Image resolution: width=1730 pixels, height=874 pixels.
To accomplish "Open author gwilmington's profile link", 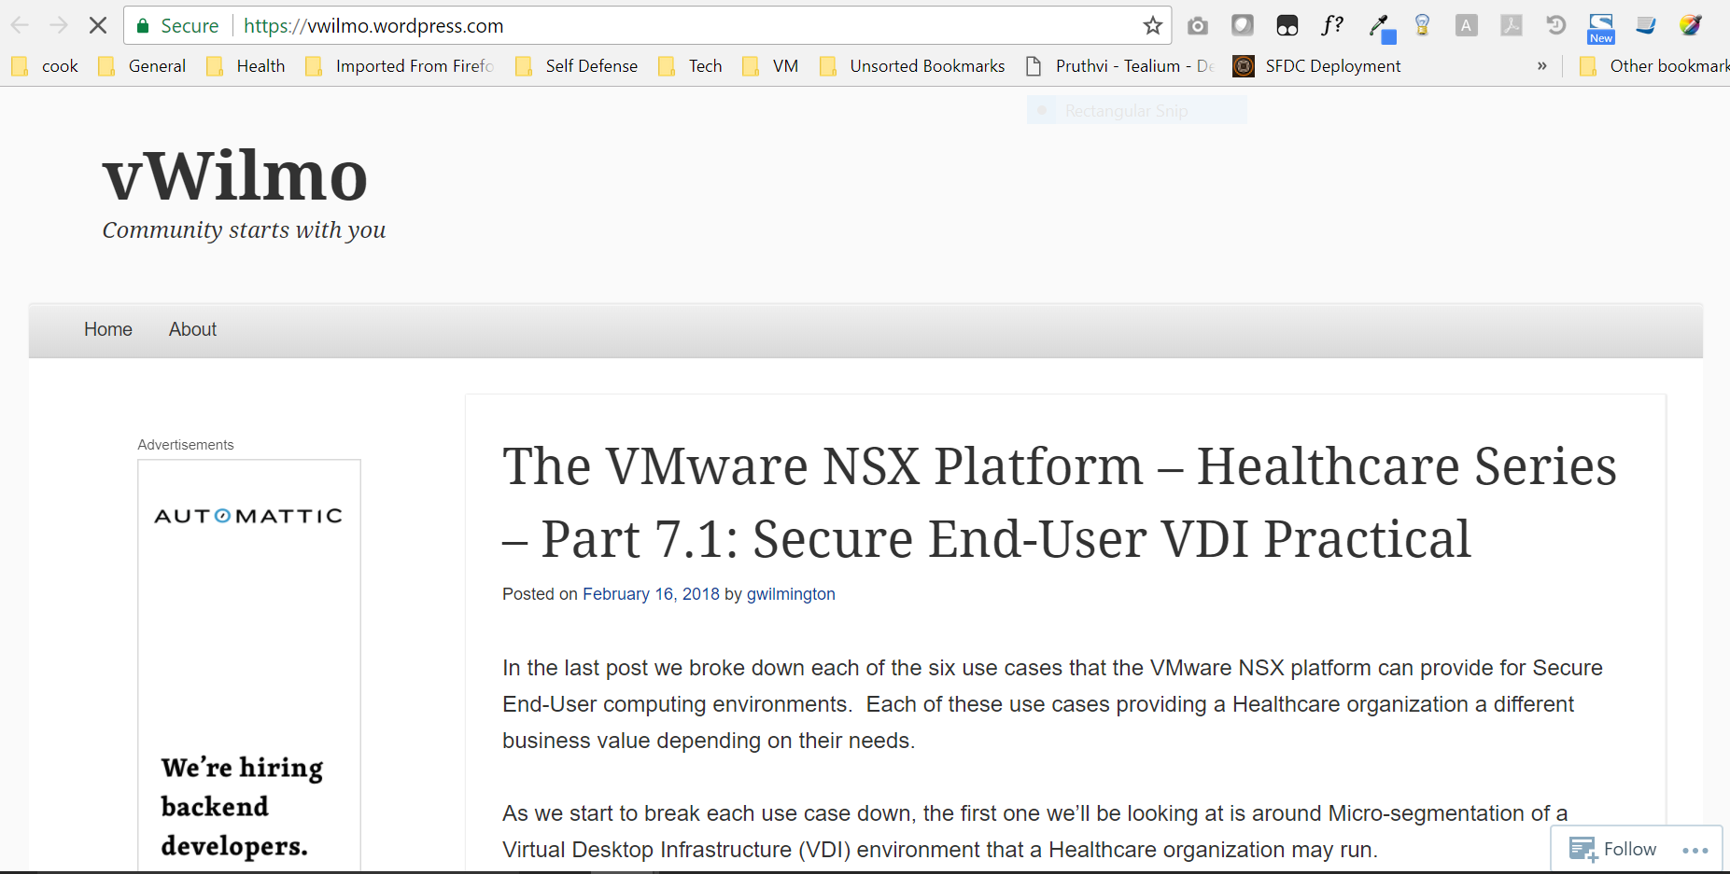I will pyautogui.click(x=791, y=594).
